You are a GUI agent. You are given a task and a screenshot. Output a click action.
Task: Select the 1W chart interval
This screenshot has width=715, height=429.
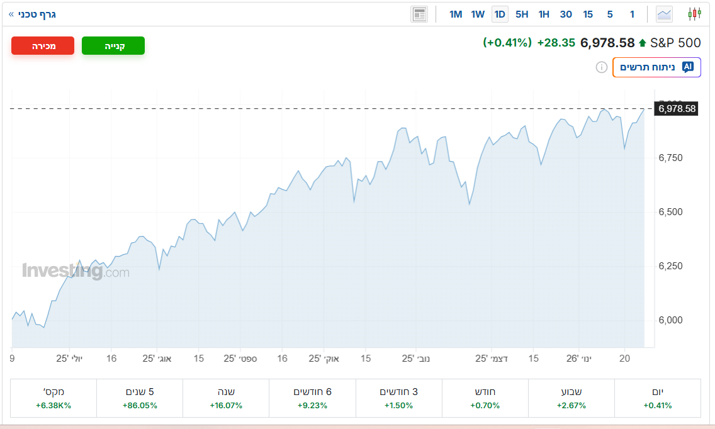coord(478,14)
